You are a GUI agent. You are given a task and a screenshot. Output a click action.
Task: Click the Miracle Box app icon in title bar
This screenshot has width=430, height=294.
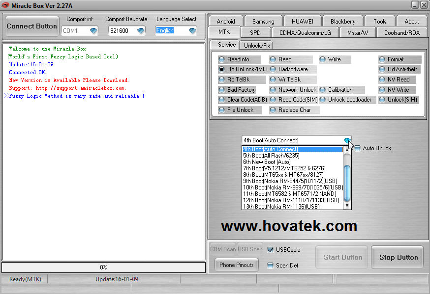click(x=5, y=5)
